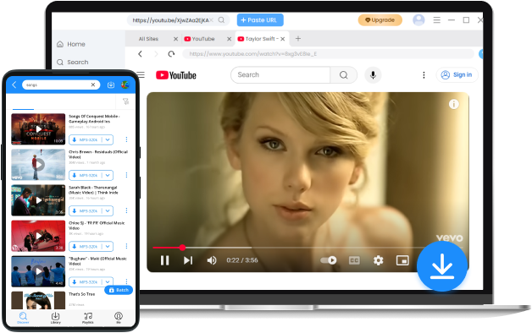Enable the miniplayer

tap(402, 260)
